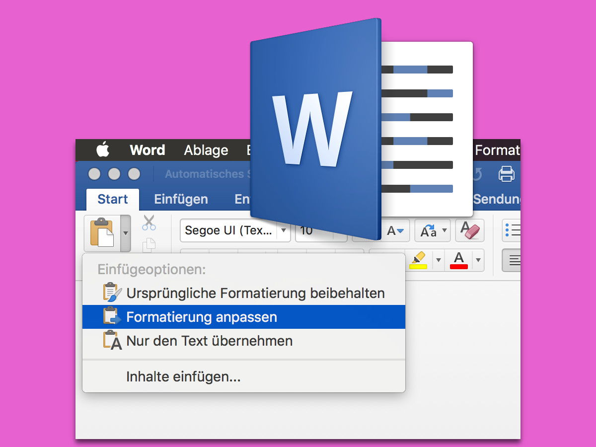This screenshot has height=447, width=596.
Task: Click the Decrease font size icon
Action: (x=395, y=231)
